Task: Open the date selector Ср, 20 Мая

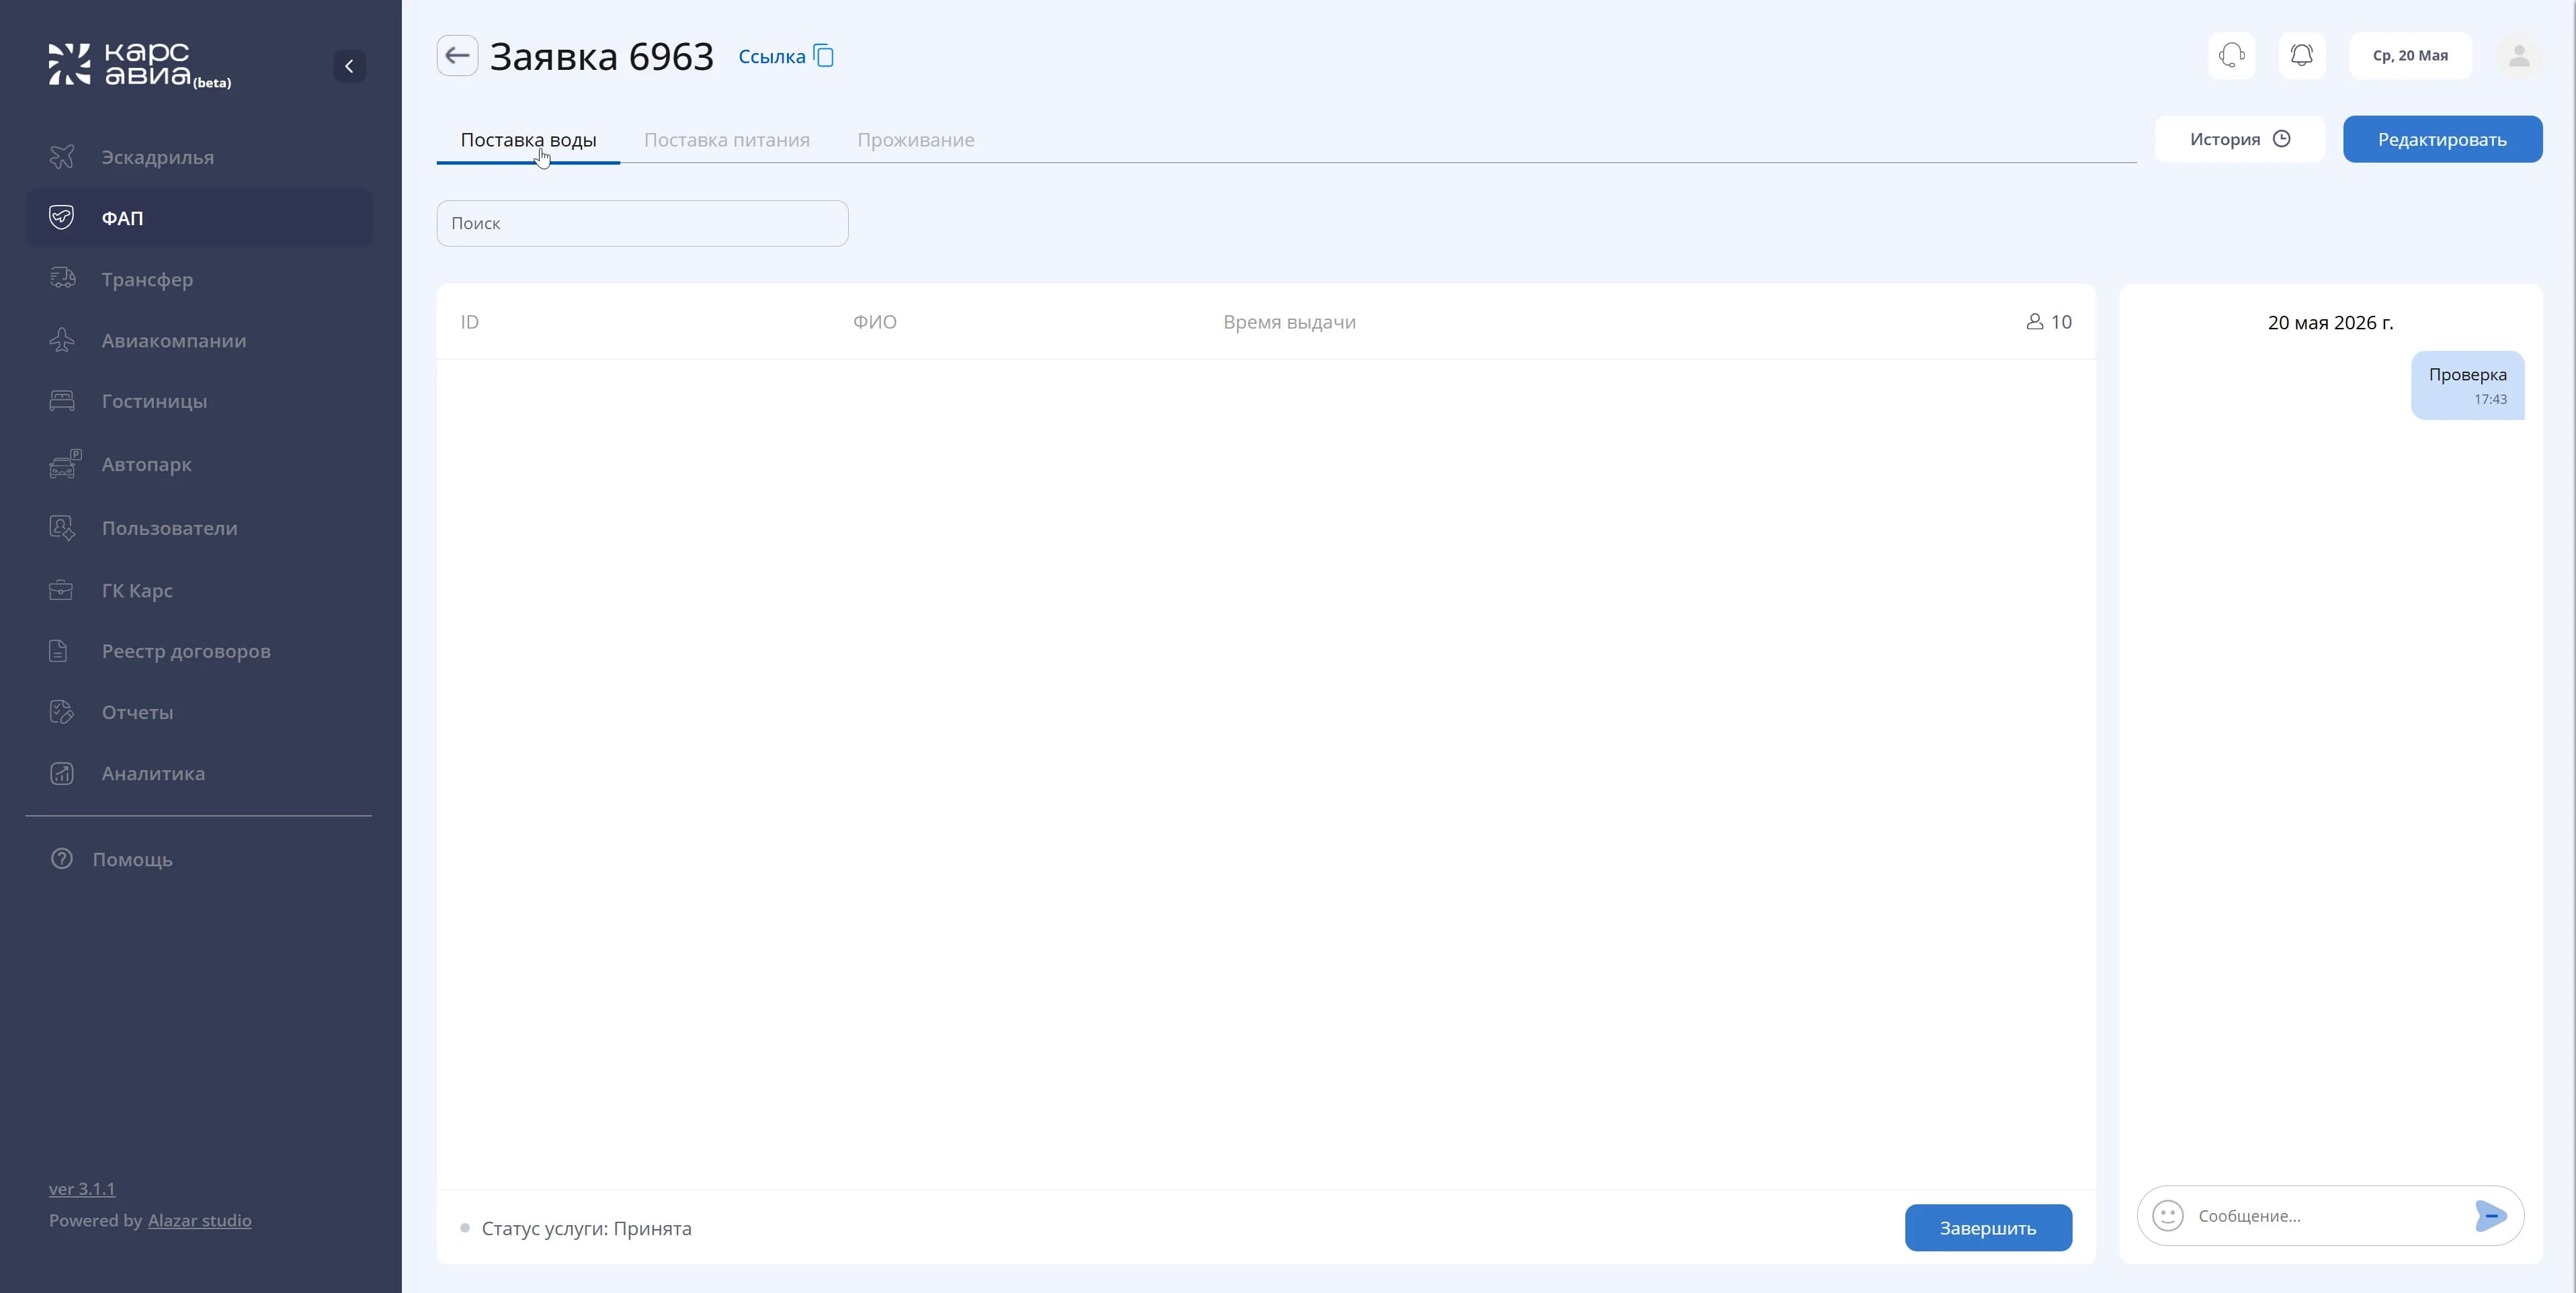Action: [2410, 55]
